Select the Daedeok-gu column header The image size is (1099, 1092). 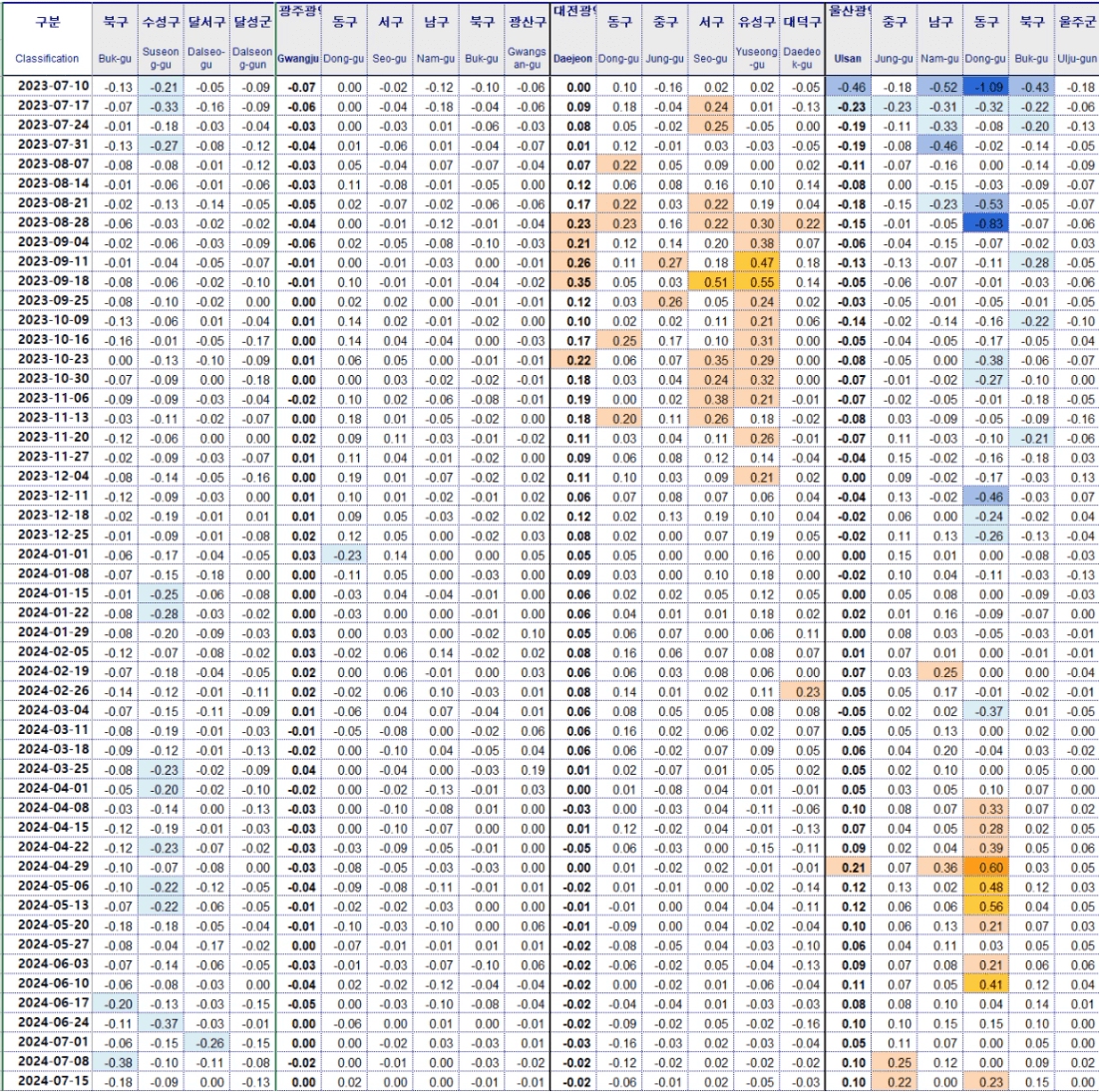coord(802,39)
